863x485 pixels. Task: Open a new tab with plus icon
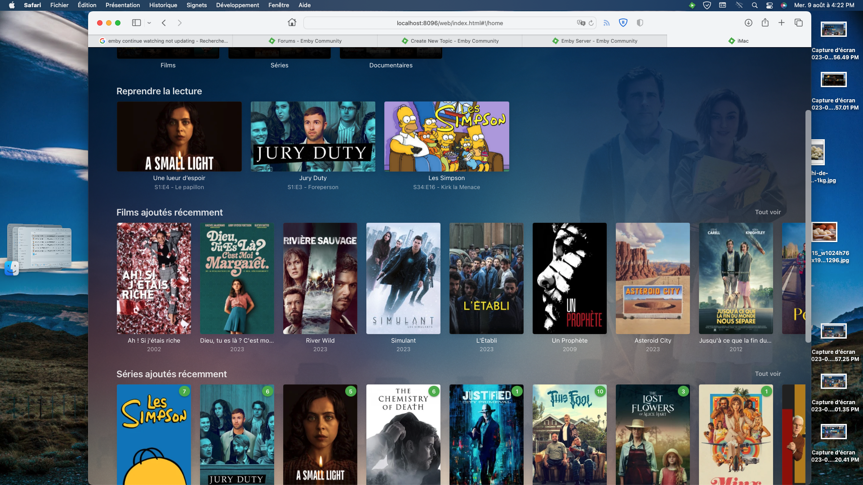pos(782,23)
